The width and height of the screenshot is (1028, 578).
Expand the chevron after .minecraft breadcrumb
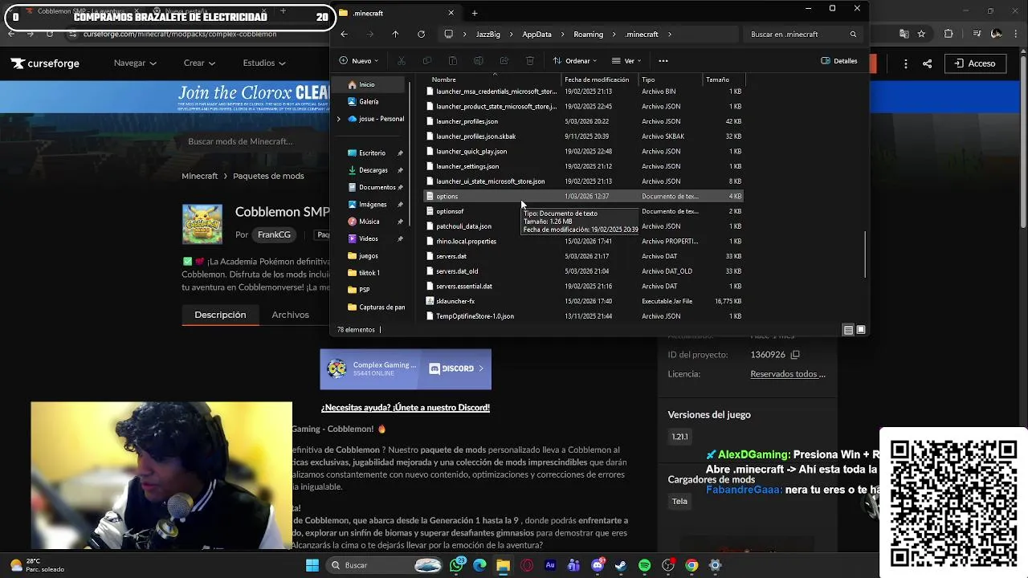pyautogui.click(x=669, y=35)
